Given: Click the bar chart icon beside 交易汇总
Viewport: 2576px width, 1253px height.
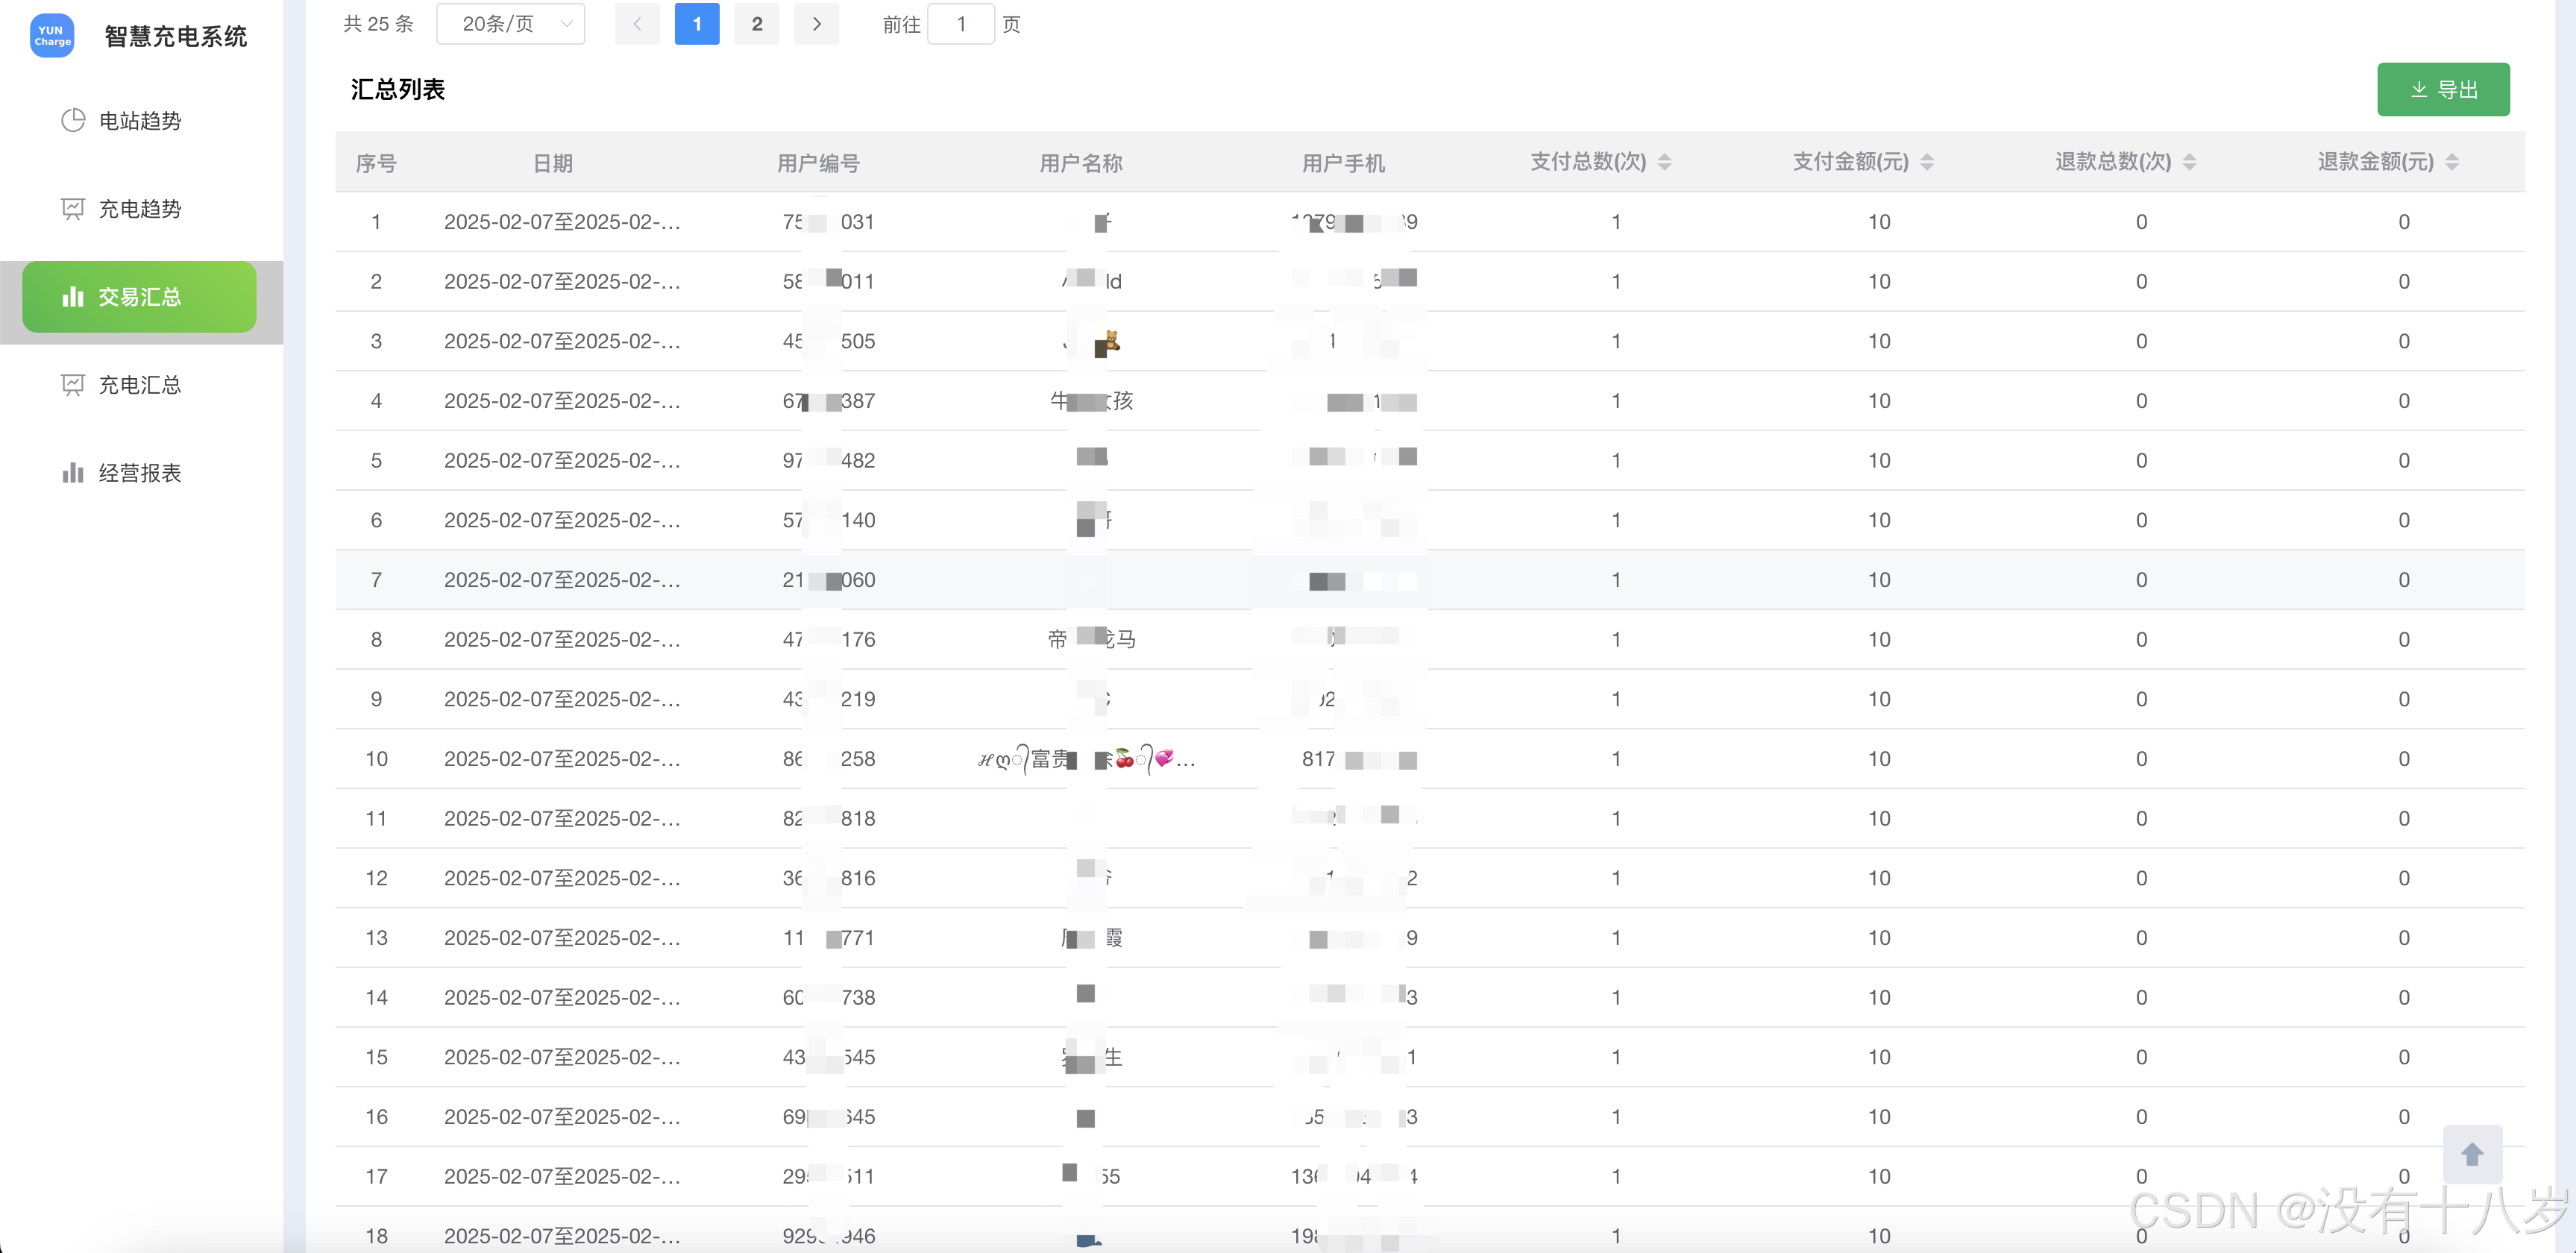Looking at the screenshot, I should click(x=73, y=297).
